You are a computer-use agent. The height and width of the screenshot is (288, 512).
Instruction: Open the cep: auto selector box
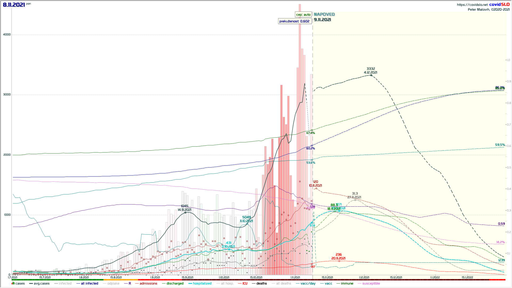pyautogui.click(x=303, y=15)
